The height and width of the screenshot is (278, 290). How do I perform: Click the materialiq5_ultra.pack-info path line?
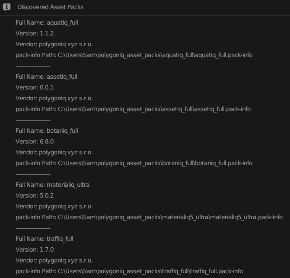click(x=149, y=217)
